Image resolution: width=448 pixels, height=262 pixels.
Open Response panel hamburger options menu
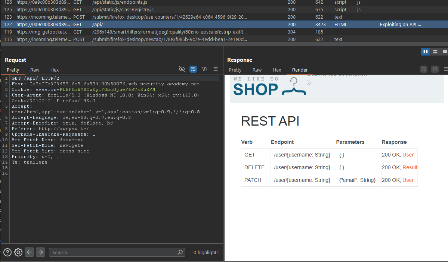[x=446, y=69]
